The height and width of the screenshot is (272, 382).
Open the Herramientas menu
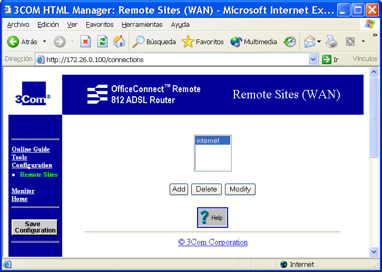point(142,25)
